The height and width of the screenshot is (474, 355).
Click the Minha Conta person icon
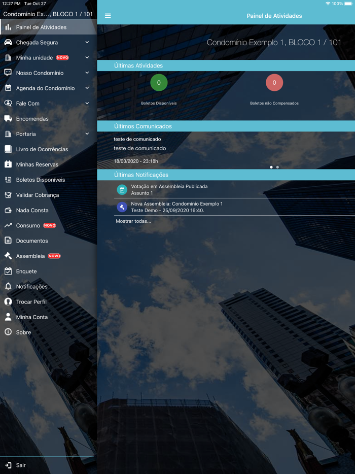(x=8, y=317)
